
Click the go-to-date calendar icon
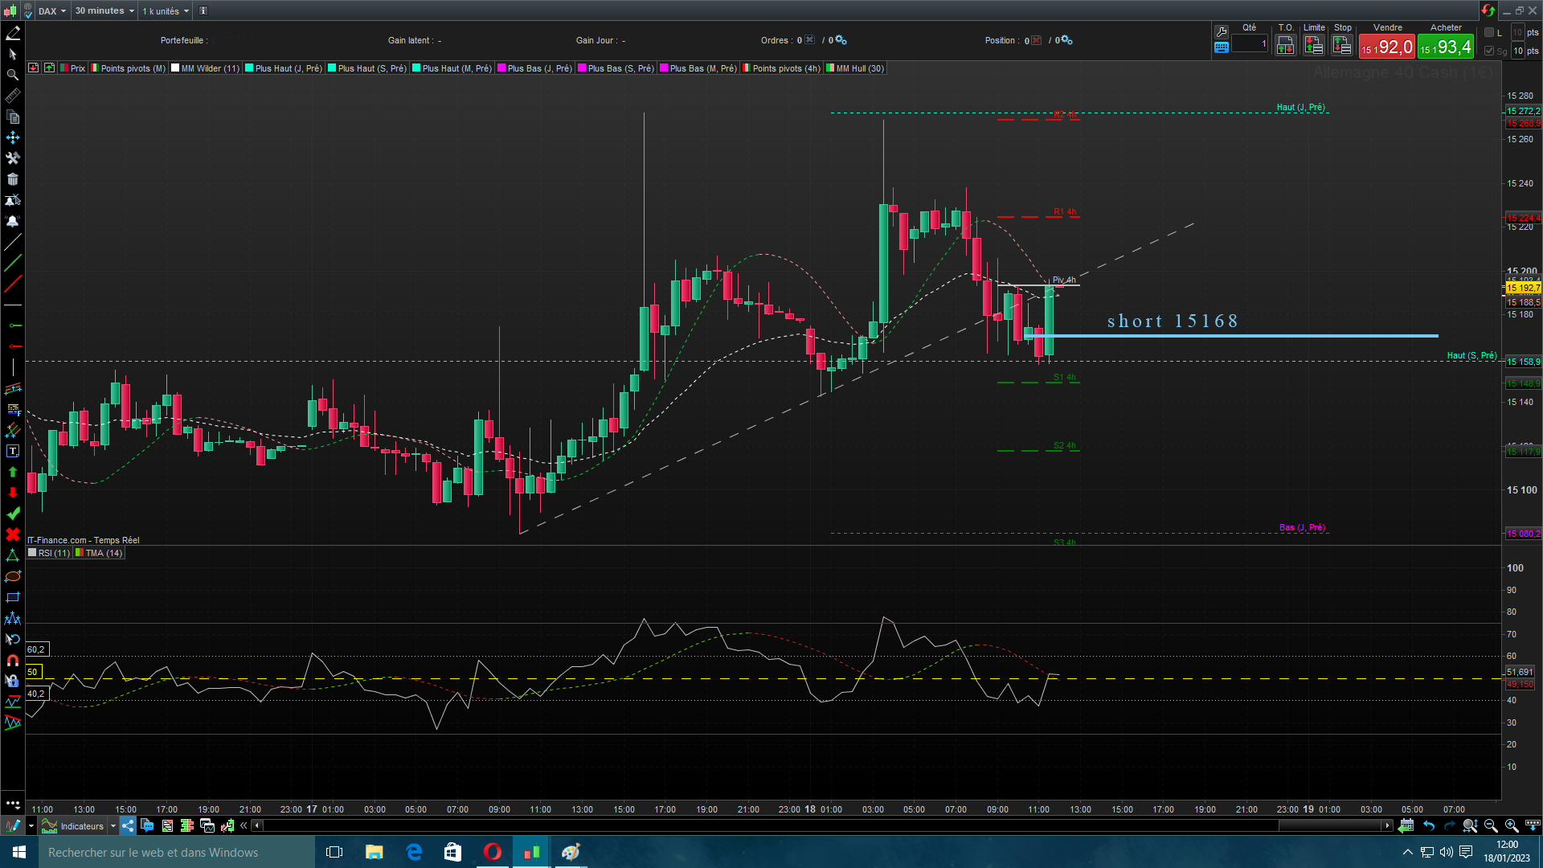[1406, 825]
